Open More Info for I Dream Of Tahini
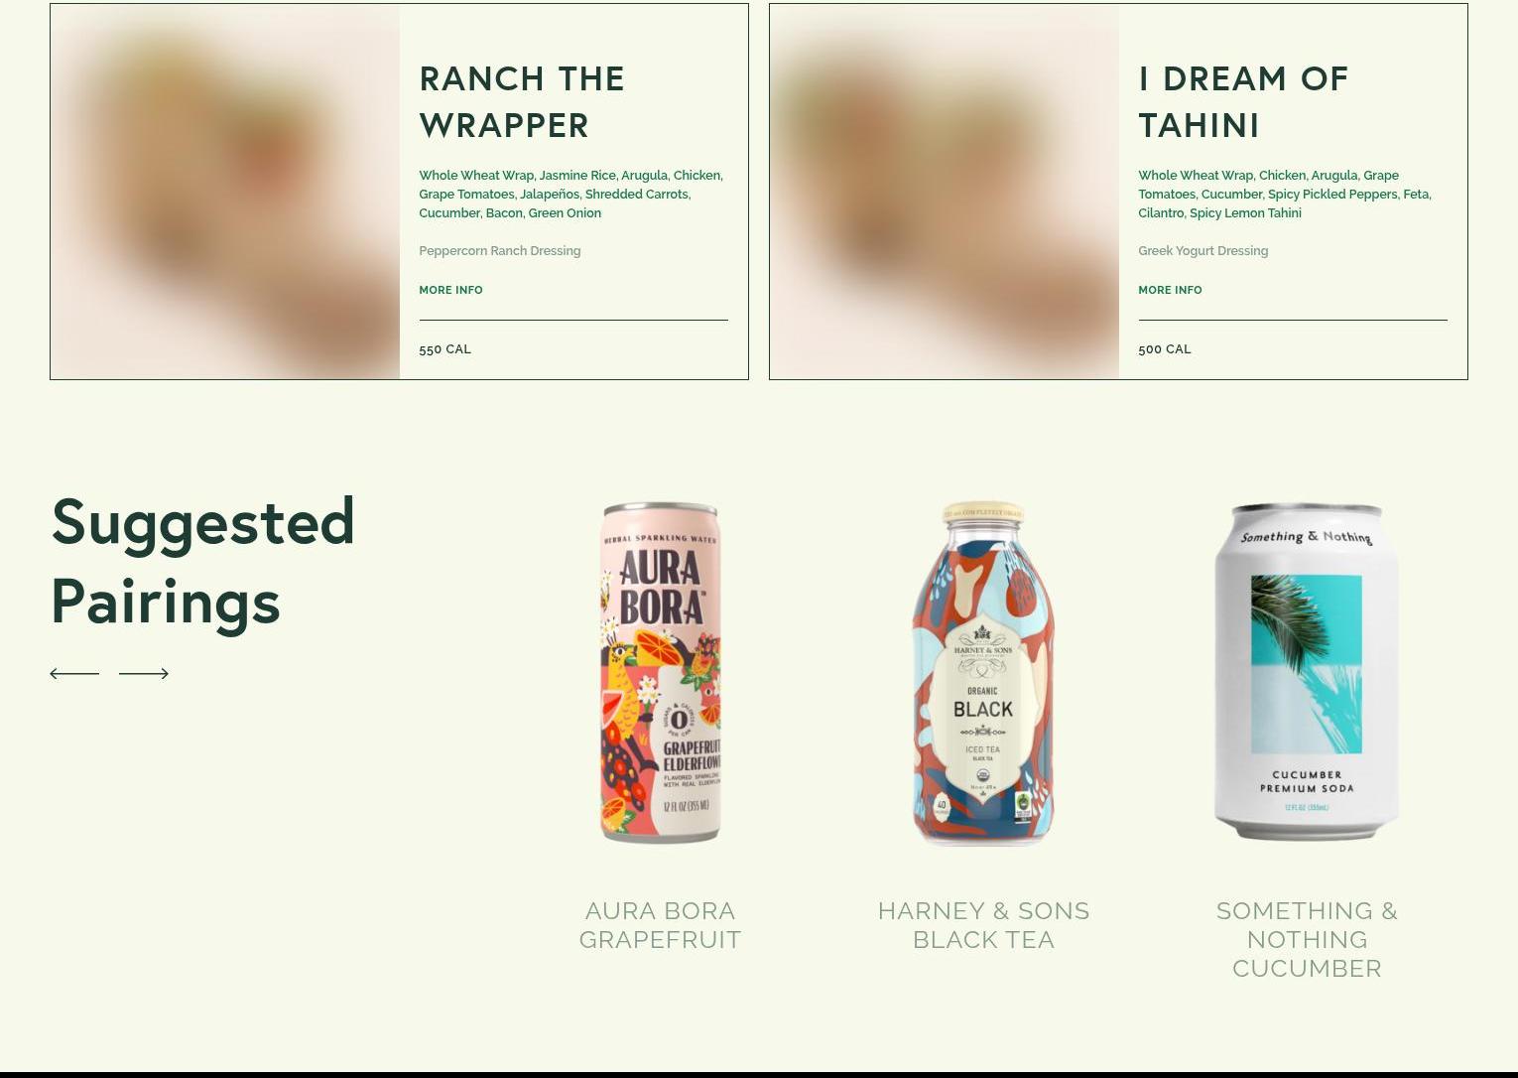 coord(1170,290)
